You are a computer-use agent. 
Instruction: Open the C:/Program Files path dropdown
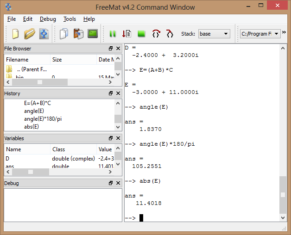(260, 34)
